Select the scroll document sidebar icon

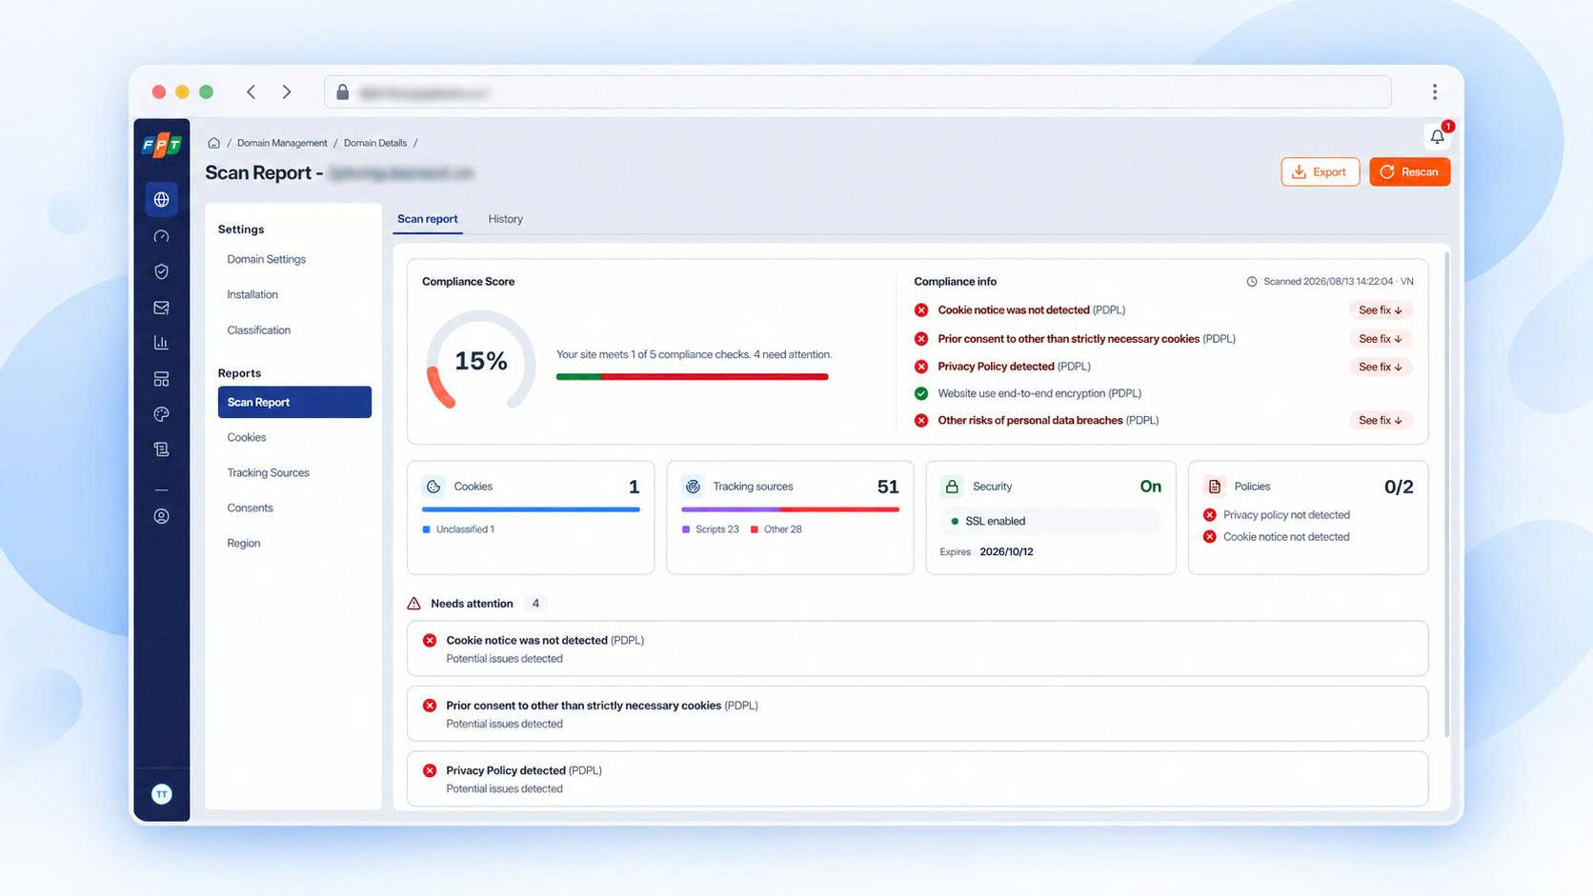point(161,449)
